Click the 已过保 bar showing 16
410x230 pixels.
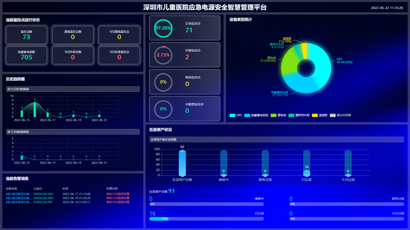click(306, 173)
